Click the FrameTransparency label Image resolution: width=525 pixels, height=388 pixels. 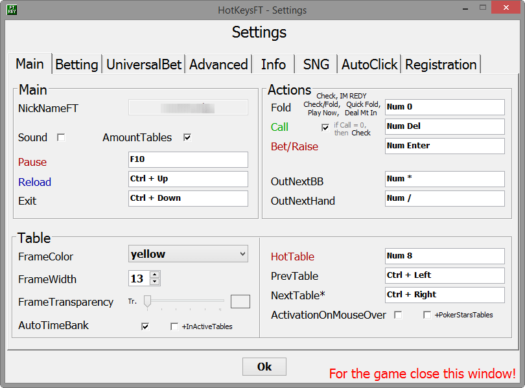(x=66, y=302)
